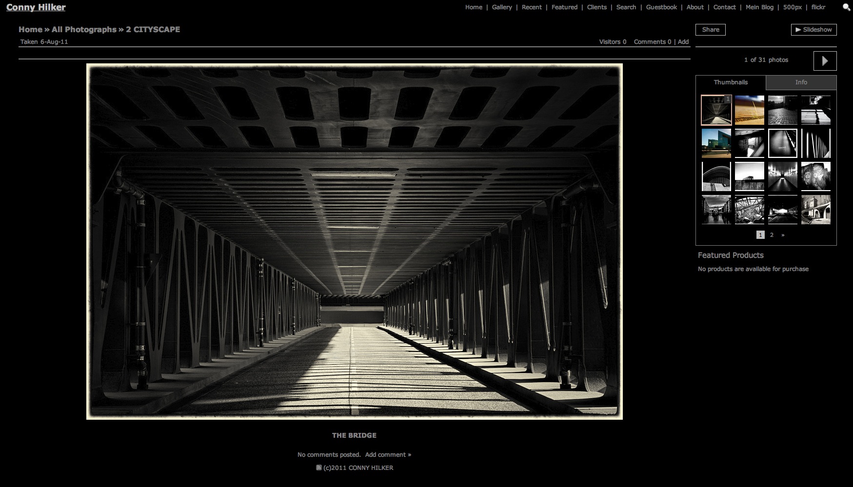Open Gallery in the top navigation

pyautogui.click(x=501, y=7)
